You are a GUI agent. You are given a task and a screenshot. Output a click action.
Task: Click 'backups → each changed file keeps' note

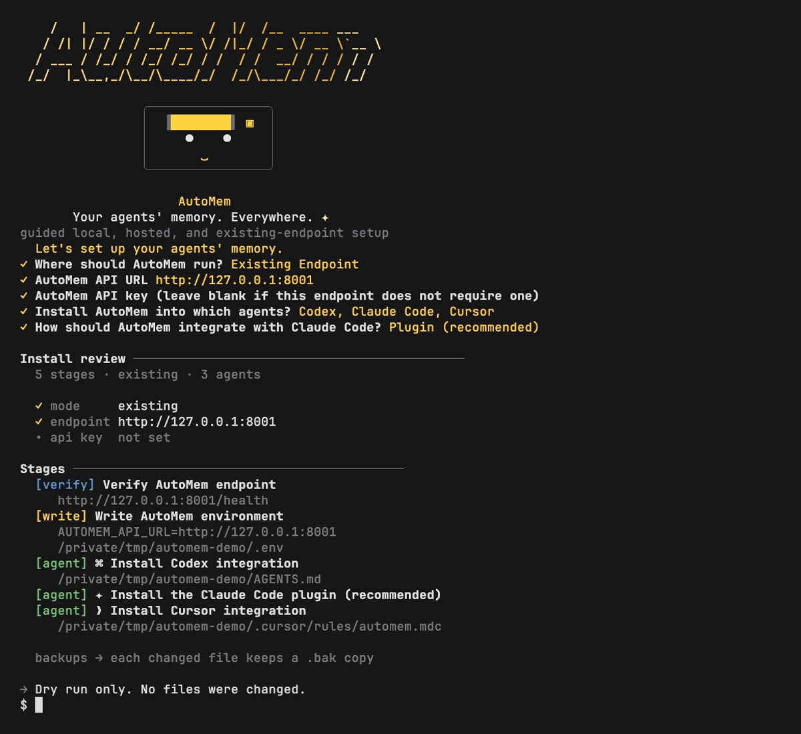(x=204, y=658)
